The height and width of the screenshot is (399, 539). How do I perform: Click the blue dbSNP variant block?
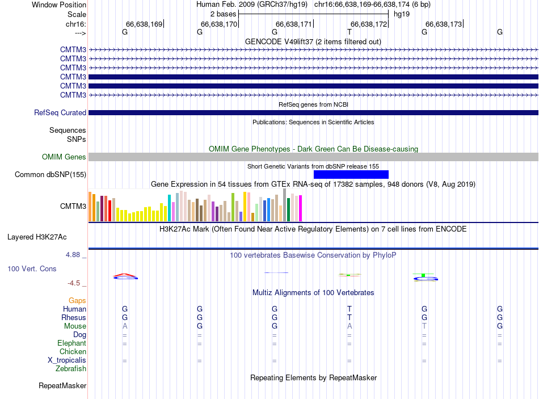351,174
